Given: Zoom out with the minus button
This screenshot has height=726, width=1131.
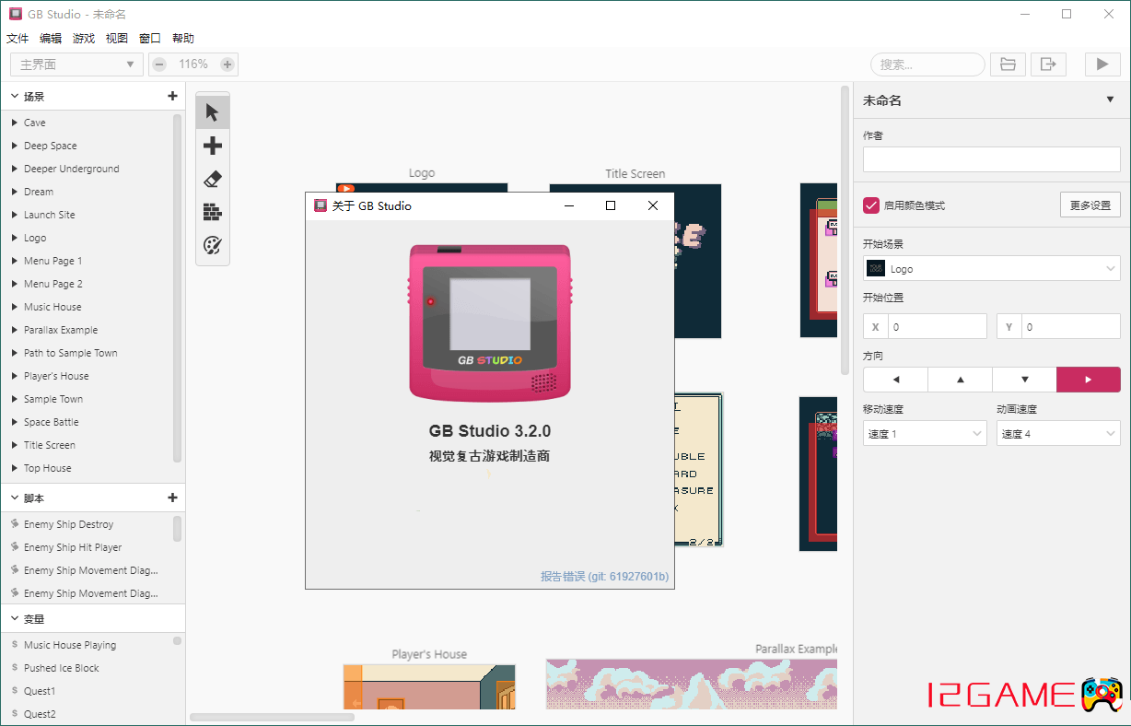Looking at the screenshot, I should pyautogui.click(x=159, y=64).
